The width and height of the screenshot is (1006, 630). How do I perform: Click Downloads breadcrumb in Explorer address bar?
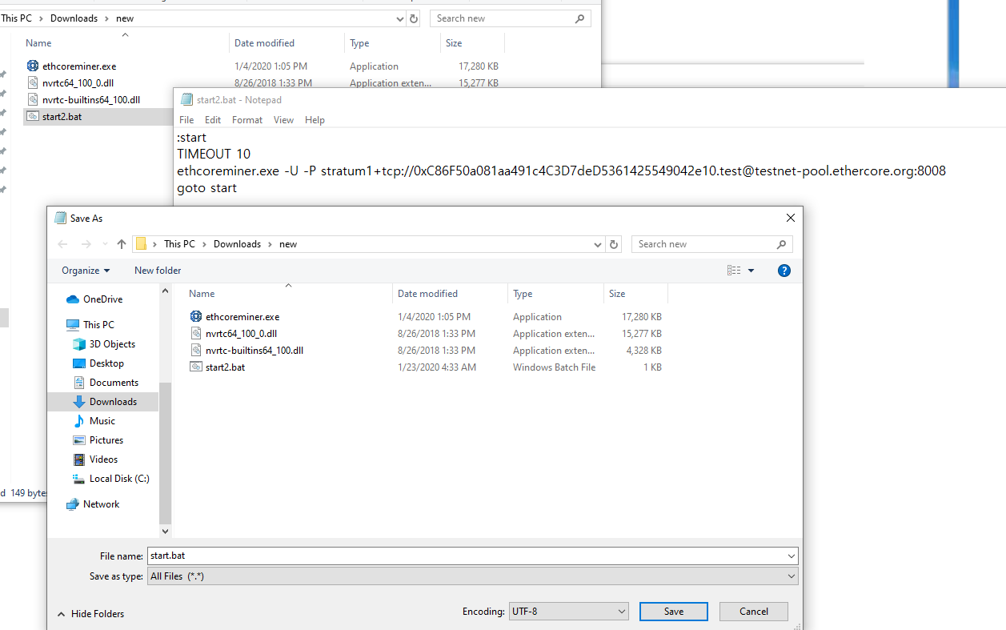point(74,18)
